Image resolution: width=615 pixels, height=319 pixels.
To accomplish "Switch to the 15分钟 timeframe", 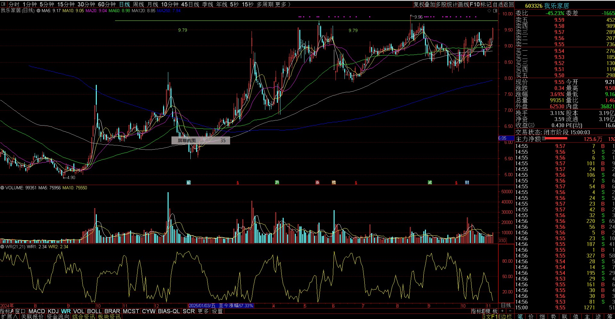I will click(66, 4).
